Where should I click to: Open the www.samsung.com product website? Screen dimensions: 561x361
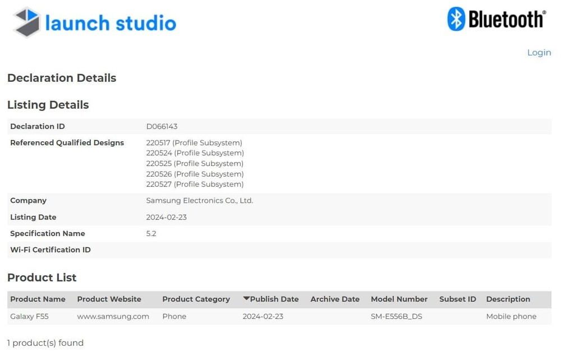pyautogui.click(x=113, y=316)
